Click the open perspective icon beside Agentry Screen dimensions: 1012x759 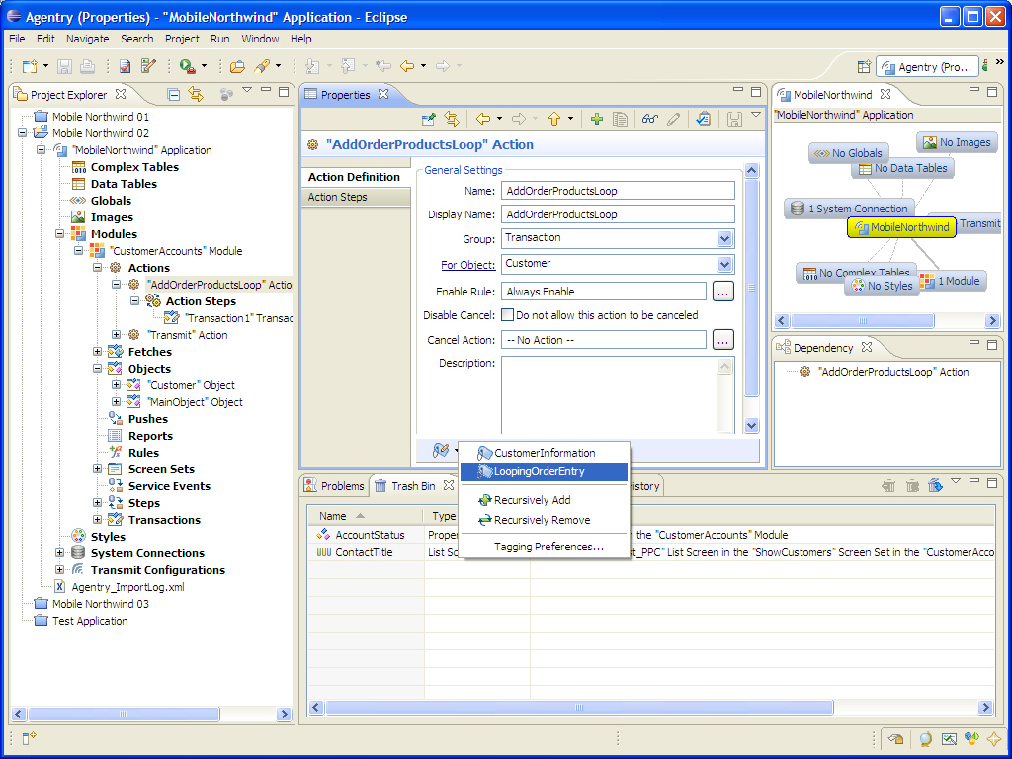pos(864,67)
